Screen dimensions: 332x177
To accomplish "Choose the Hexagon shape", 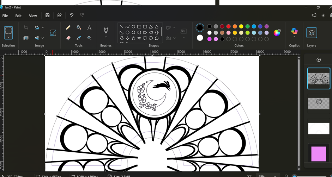I will point(139,32).
